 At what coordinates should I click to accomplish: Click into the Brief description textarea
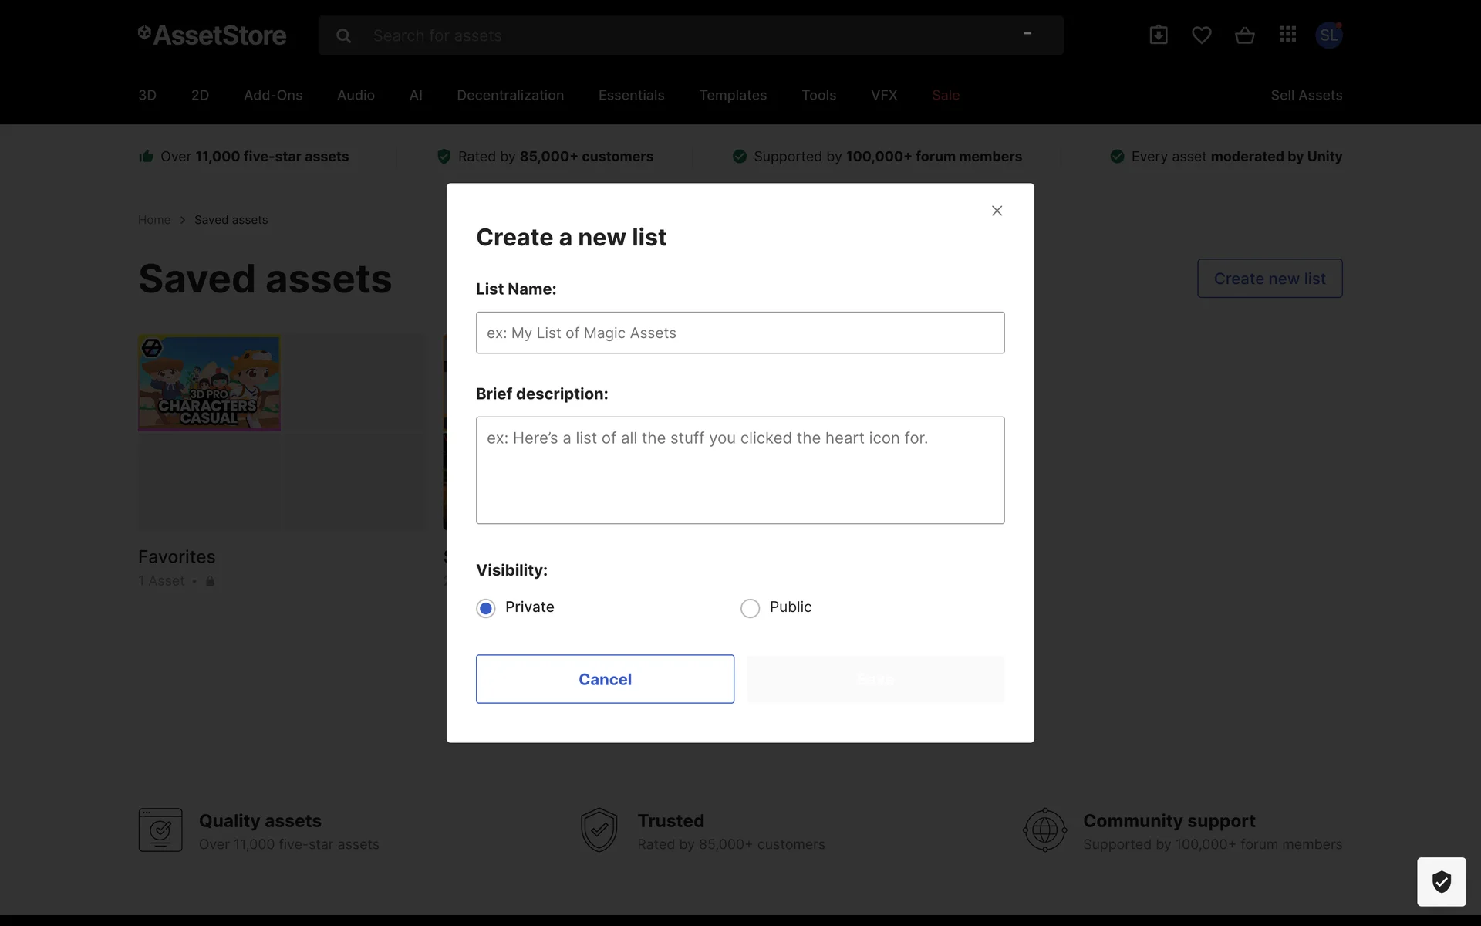coord(740,470)
